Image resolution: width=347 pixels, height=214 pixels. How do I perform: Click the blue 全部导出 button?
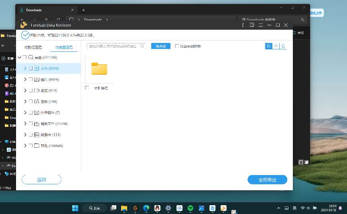267,179
